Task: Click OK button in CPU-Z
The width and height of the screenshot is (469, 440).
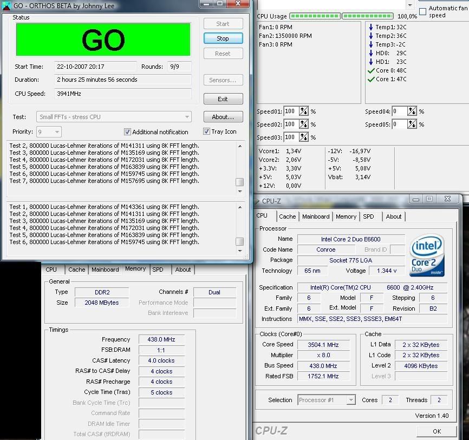Action: click(x=437, y=431)
